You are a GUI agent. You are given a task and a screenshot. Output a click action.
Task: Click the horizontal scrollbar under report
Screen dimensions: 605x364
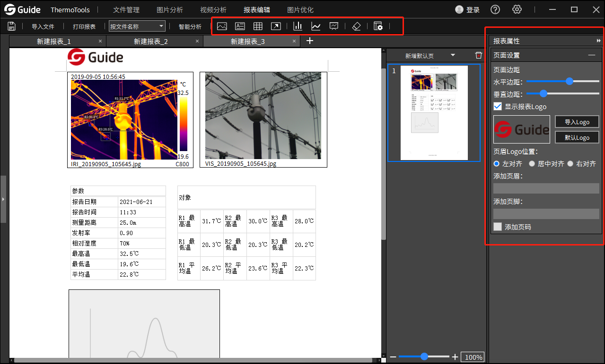pyautogui.click(x=194, y=360)
